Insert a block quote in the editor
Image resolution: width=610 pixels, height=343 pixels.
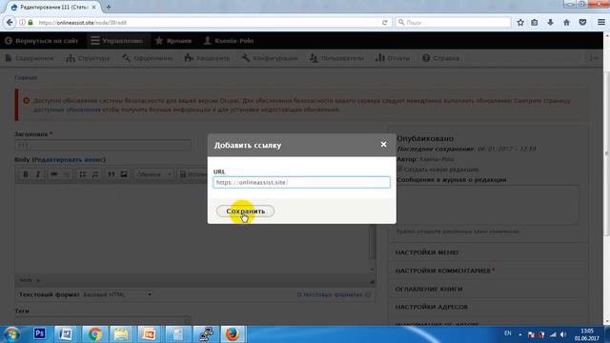(112, 173)
